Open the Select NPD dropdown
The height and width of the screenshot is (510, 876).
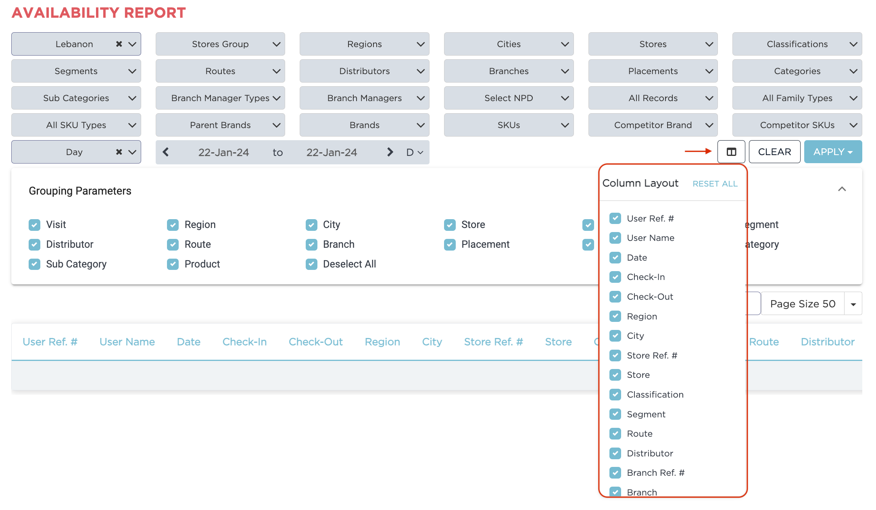coord(509,98)
